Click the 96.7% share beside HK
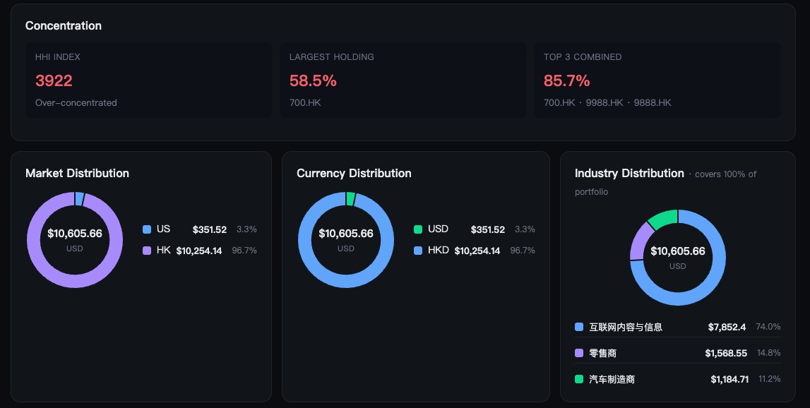Screen dimensions: 810x408 [244, 251]
